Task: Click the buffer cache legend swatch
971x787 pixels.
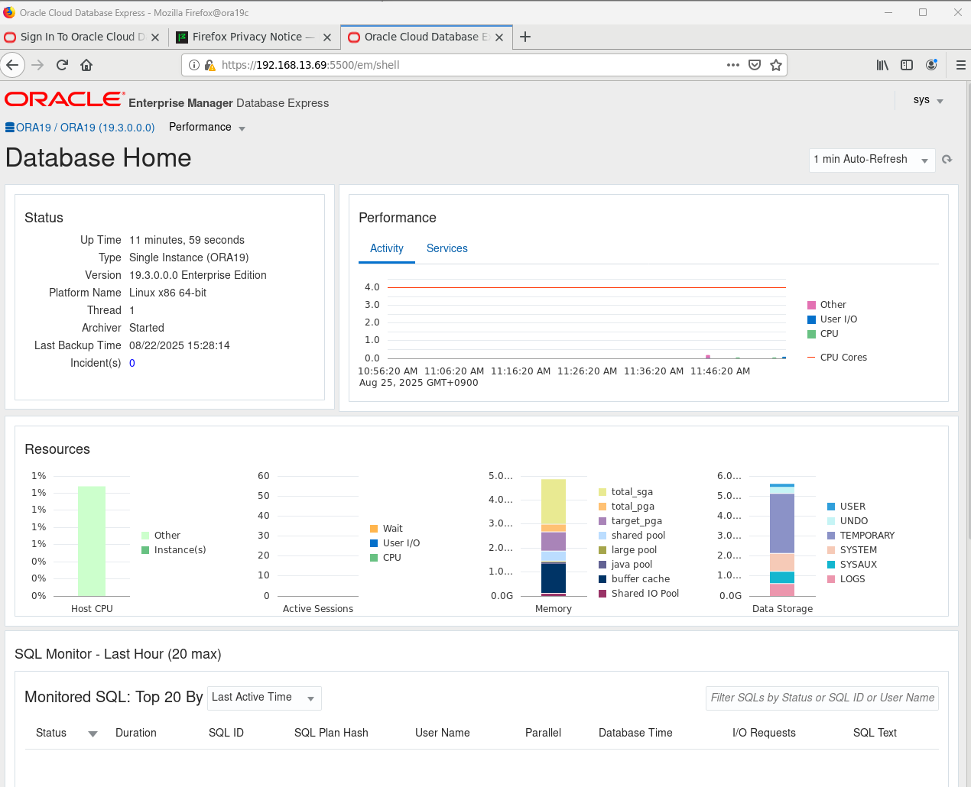Action: tap(602, 579)
